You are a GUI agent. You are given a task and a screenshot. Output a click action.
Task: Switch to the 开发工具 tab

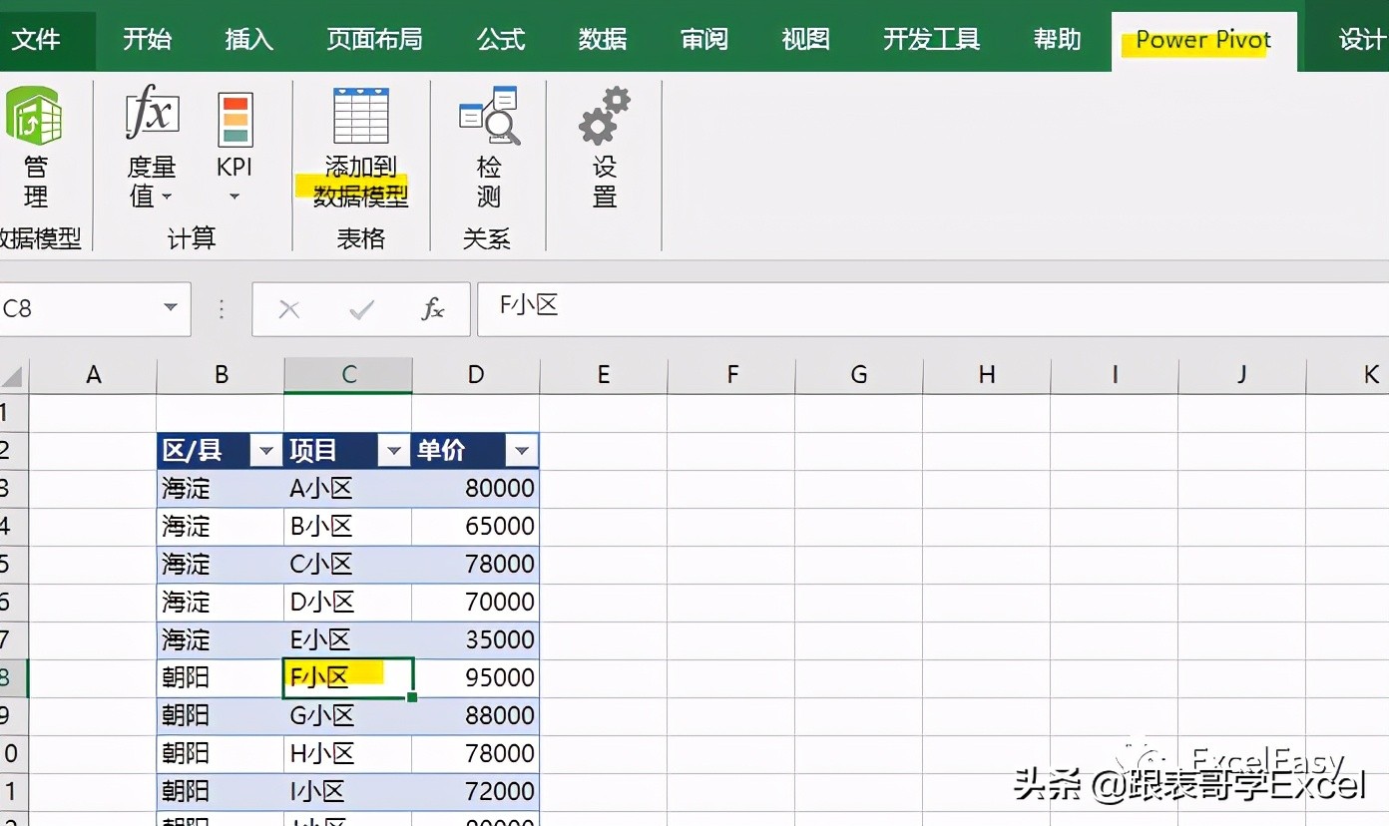932,40
